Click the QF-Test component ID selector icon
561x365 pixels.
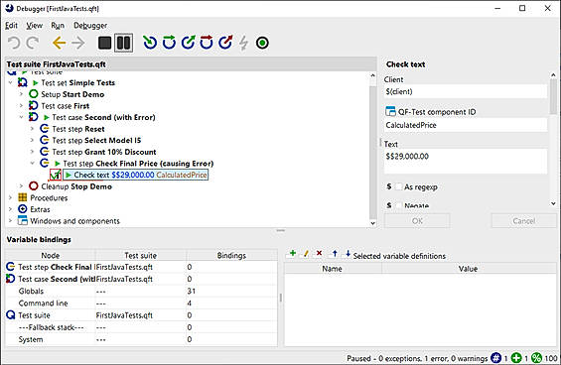click(390, 111)
